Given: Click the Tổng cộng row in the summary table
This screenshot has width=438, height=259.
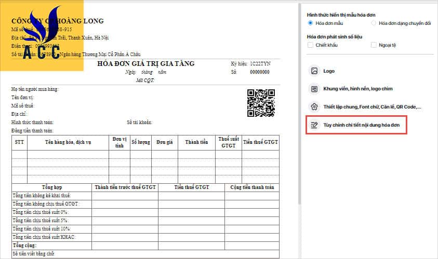Looking at the screenshot, I should pyautogui.click(x=25, y=244).
